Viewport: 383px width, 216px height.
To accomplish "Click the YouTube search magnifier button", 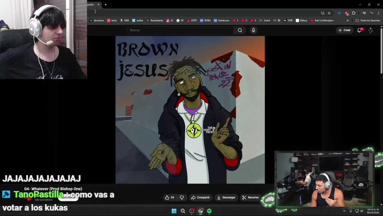I will pyautogui.click(x=240, y=30).
